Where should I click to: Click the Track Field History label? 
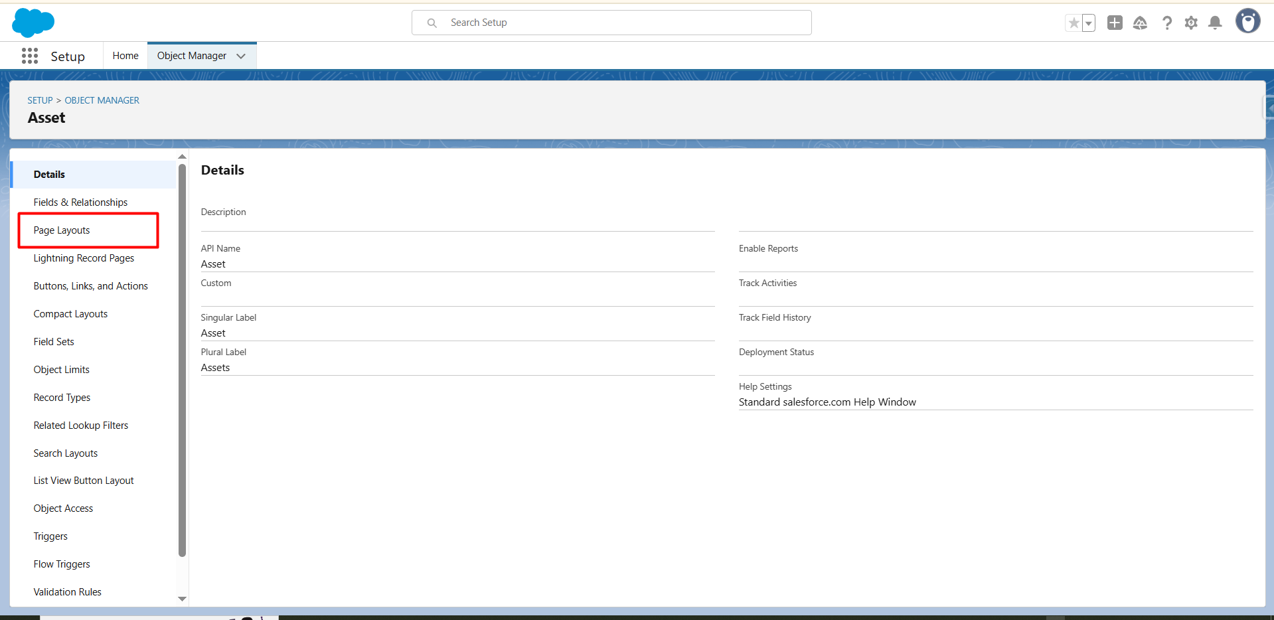click(775, 318)
